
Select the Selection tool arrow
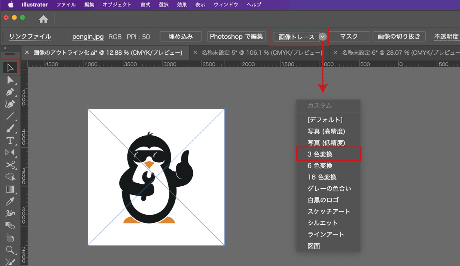(x=10, y=68)
